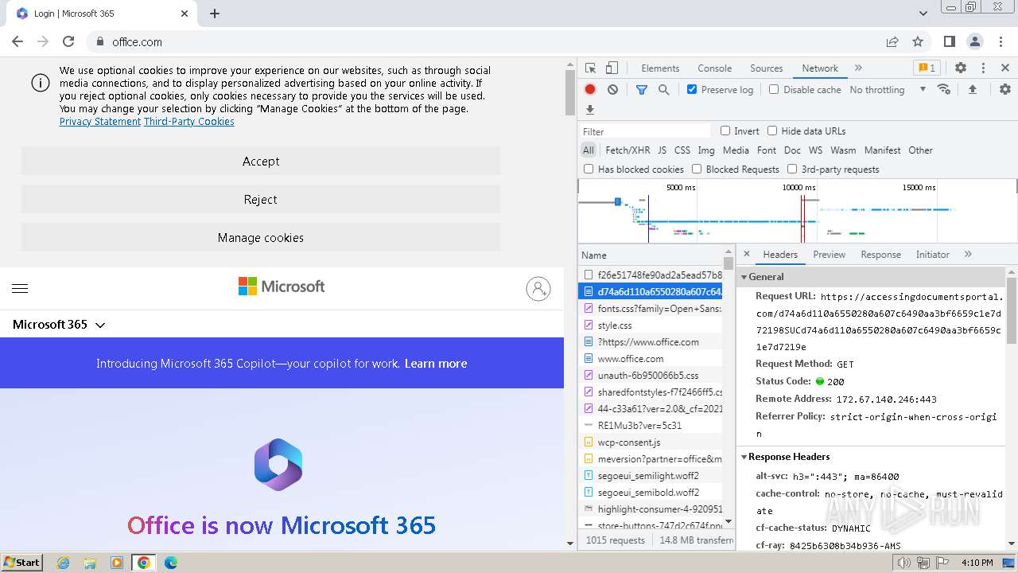The image size is (1018, 573).
Task: Select the style.css request row
Action: (651, 325)
